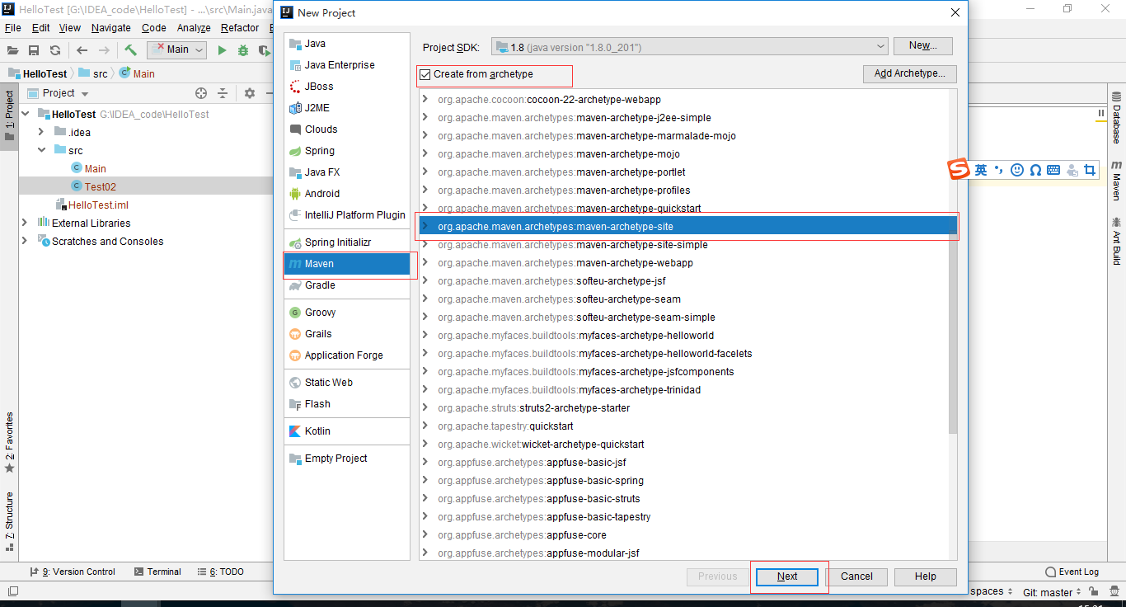Screen dimensions: 1126x607
Task: Click the Sogou S logo on IME bar
Action: pos(959,169)
